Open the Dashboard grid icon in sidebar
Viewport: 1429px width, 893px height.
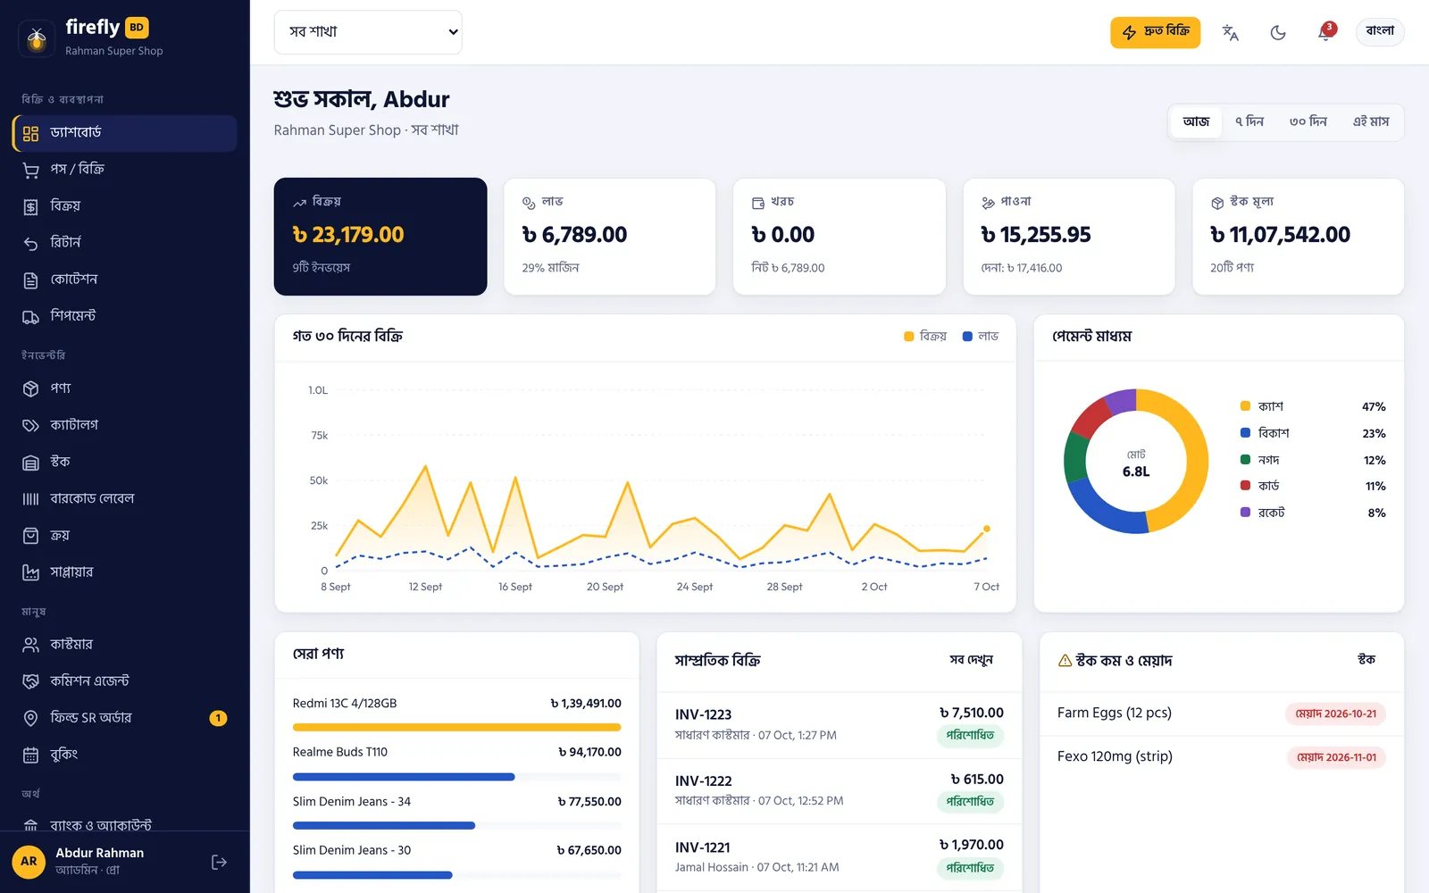coord(30,133)
